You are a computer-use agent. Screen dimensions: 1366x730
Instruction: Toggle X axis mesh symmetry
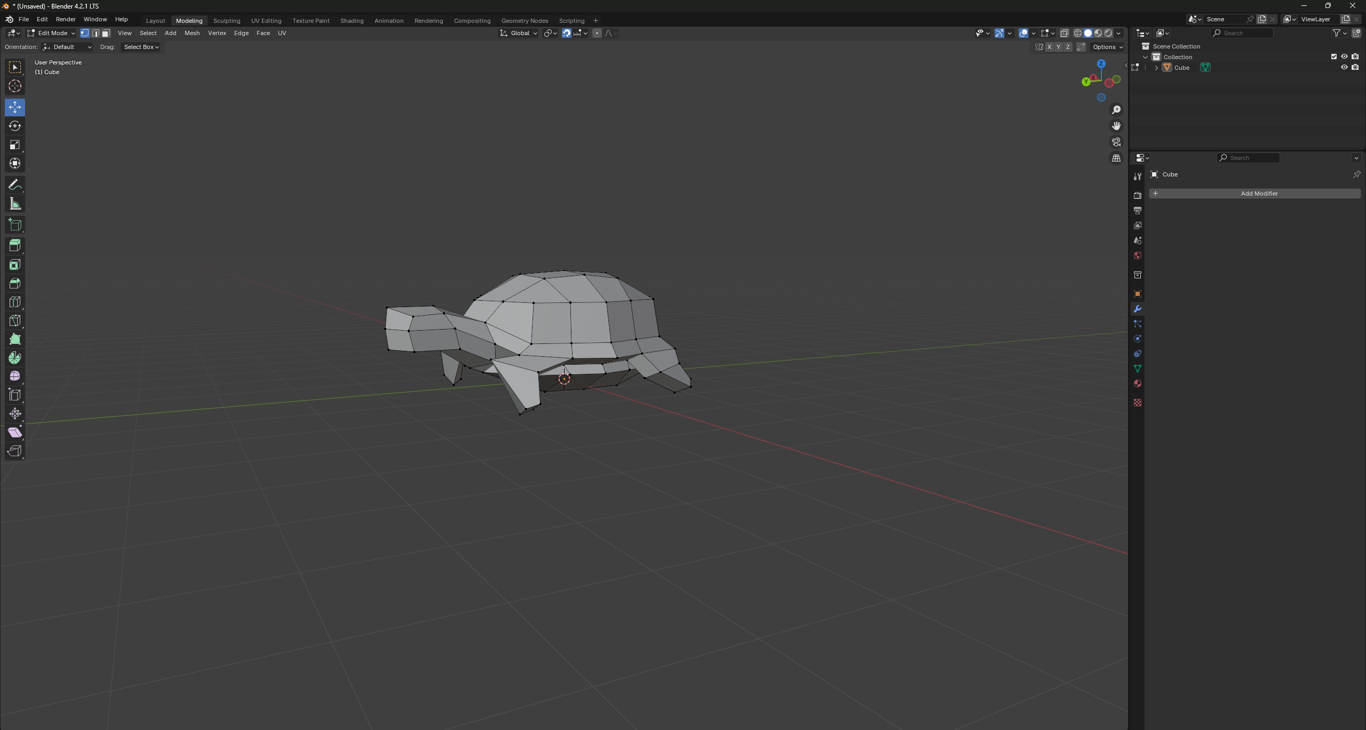coord(1050,47)
